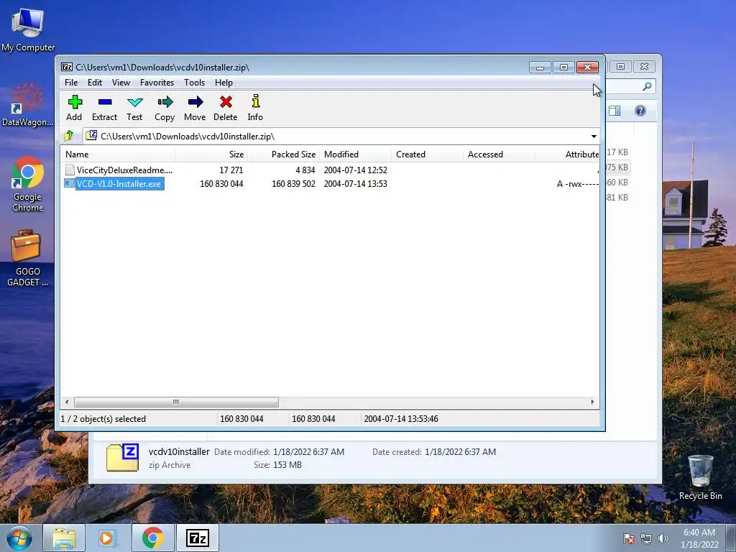Screen dimensions: 736x552
Task: Sort by Packed Size column header
Action: coord(283,155)
